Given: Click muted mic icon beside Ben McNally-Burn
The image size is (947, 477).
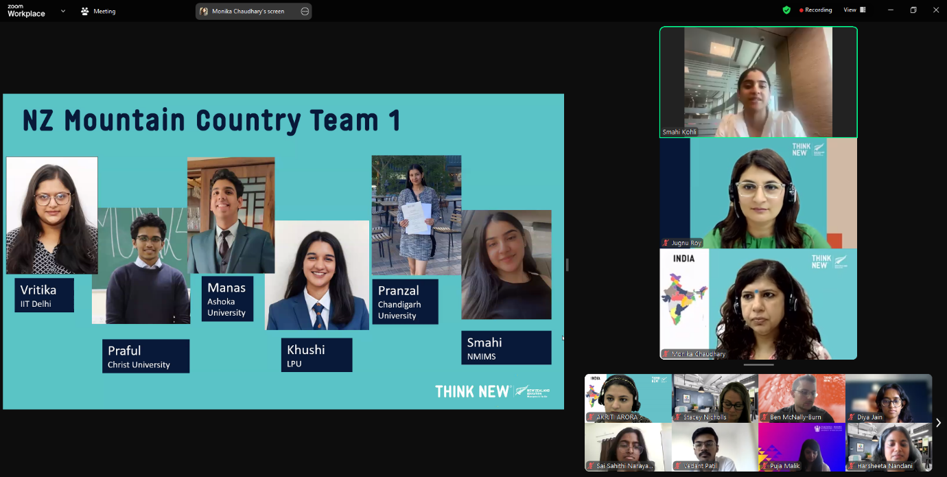Looking at the screenshot, I should (x=764, y=417).
